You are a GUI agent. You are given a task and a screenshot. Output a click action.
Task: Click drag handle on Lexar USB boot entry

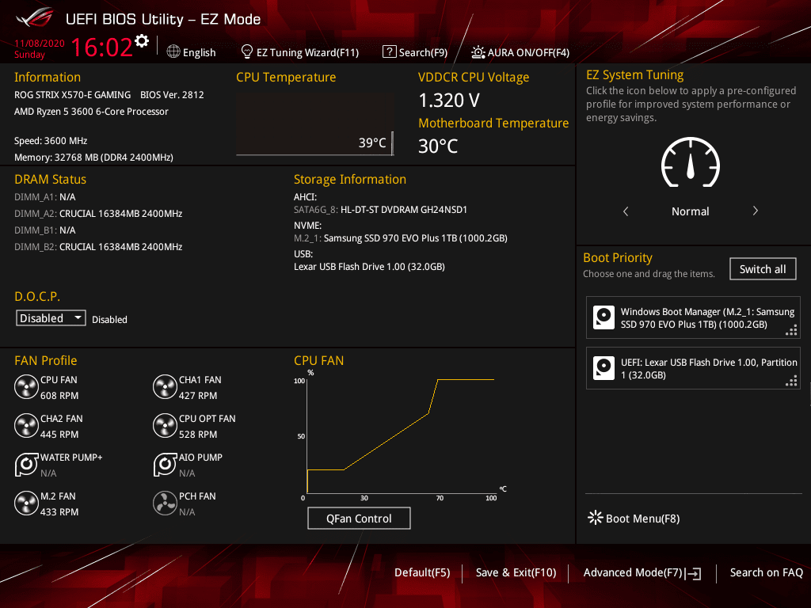coord(791,381)
